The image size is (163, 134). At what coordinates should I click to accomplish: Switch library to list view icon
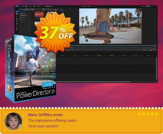(44, 9)
